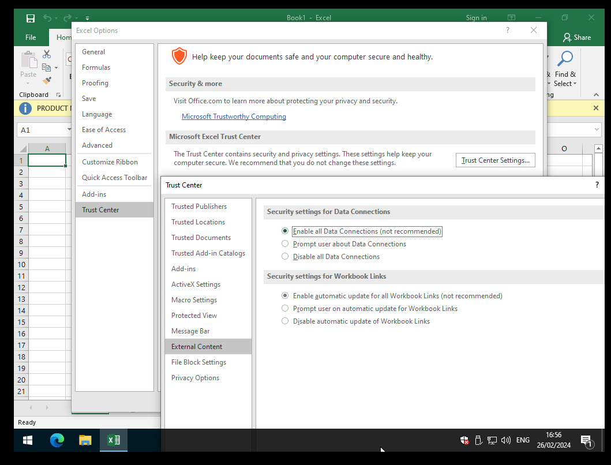
Task: Open the Microsoft Trustworthy Computing link
Action: (x=234, y=116)
